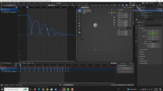Switch to the Rendering workspace tab
This screenshot has width=163, height=91.
click(x=65, y=3)
